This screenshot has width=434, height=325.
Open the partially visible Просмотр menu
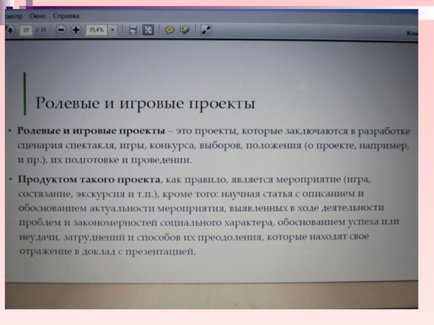click(x=12, y=16)
